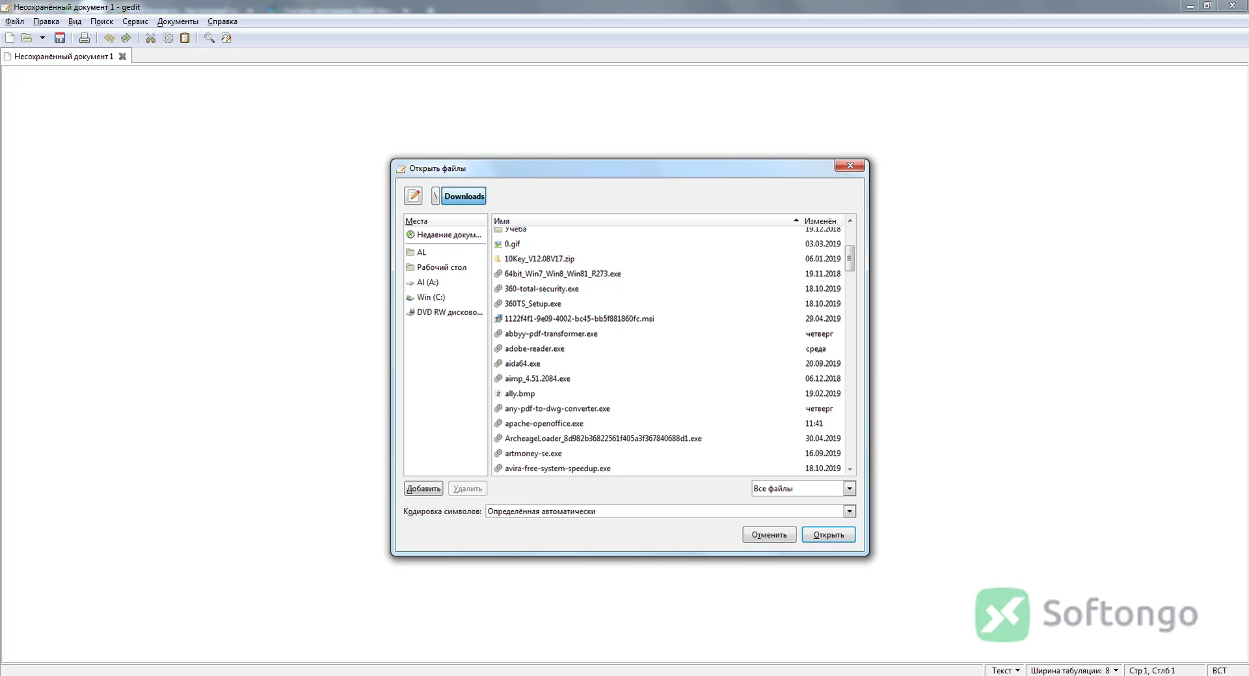Sort by the Изменён column header
1249x676 pixels.
[x=823, y=221]
